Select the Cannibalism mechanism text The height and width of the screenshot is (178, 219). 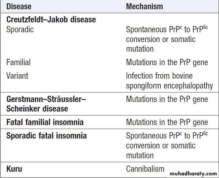click(145, 169)
